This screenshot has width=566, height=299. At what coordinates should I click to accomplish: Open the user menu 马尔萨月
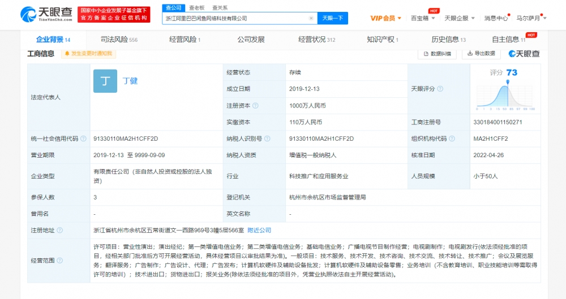coord(531,18)
